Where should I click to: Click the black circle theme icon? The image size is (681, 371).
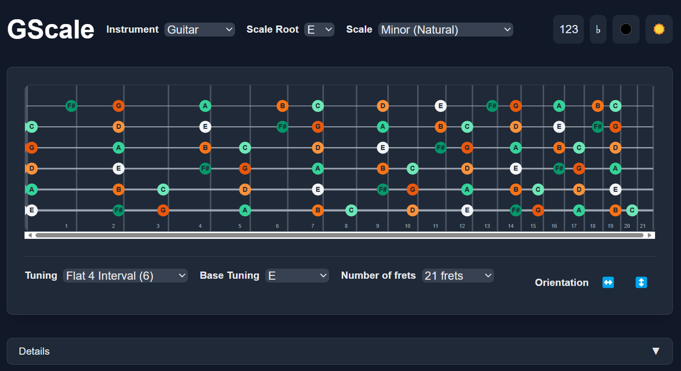pyautogui.click(x=626, y=29)
